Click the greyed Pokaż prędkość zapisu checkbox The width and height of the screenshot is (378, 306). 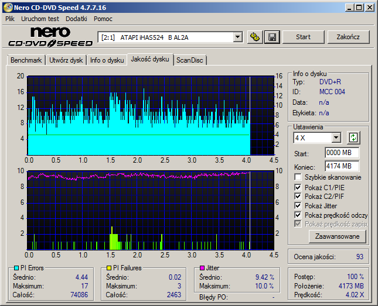point(298,224)
